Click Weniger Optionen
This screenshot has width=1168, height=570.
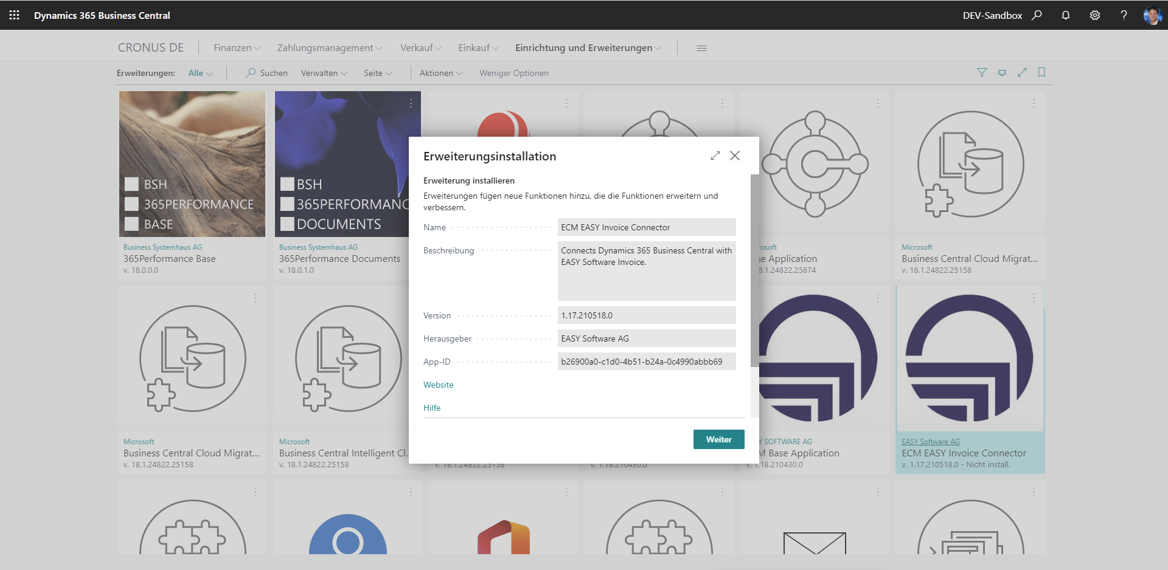click(x=513, y=73)
